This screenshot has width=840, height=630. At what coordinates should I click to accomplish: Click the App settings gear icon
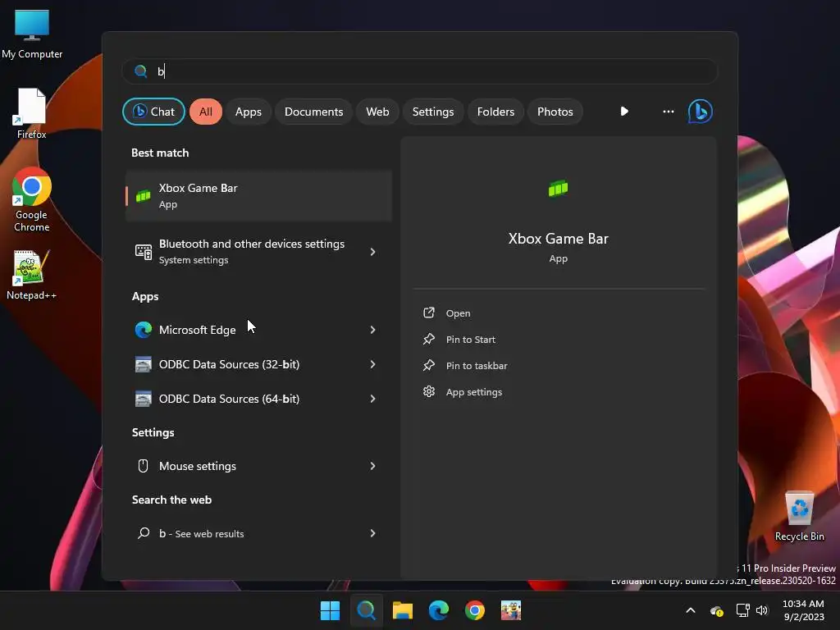[x=428, y=391]
